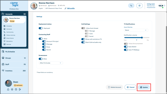Image resolution: width=167 pixels, height=94 pixels.
Task: Toggle Contacting Staff Manage switch
Action: 44,44
